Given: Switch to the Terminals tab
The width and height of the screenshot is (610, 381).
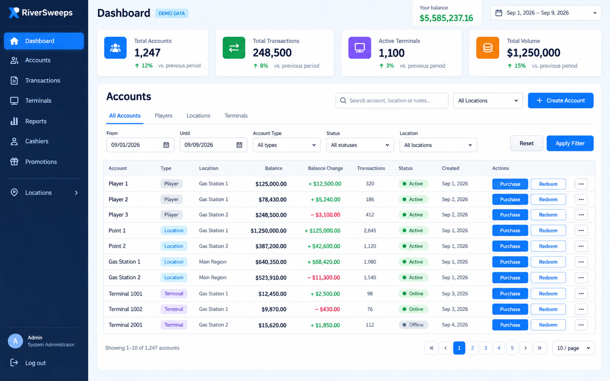Looking at the screenshot, I should (x=236, y=116).
